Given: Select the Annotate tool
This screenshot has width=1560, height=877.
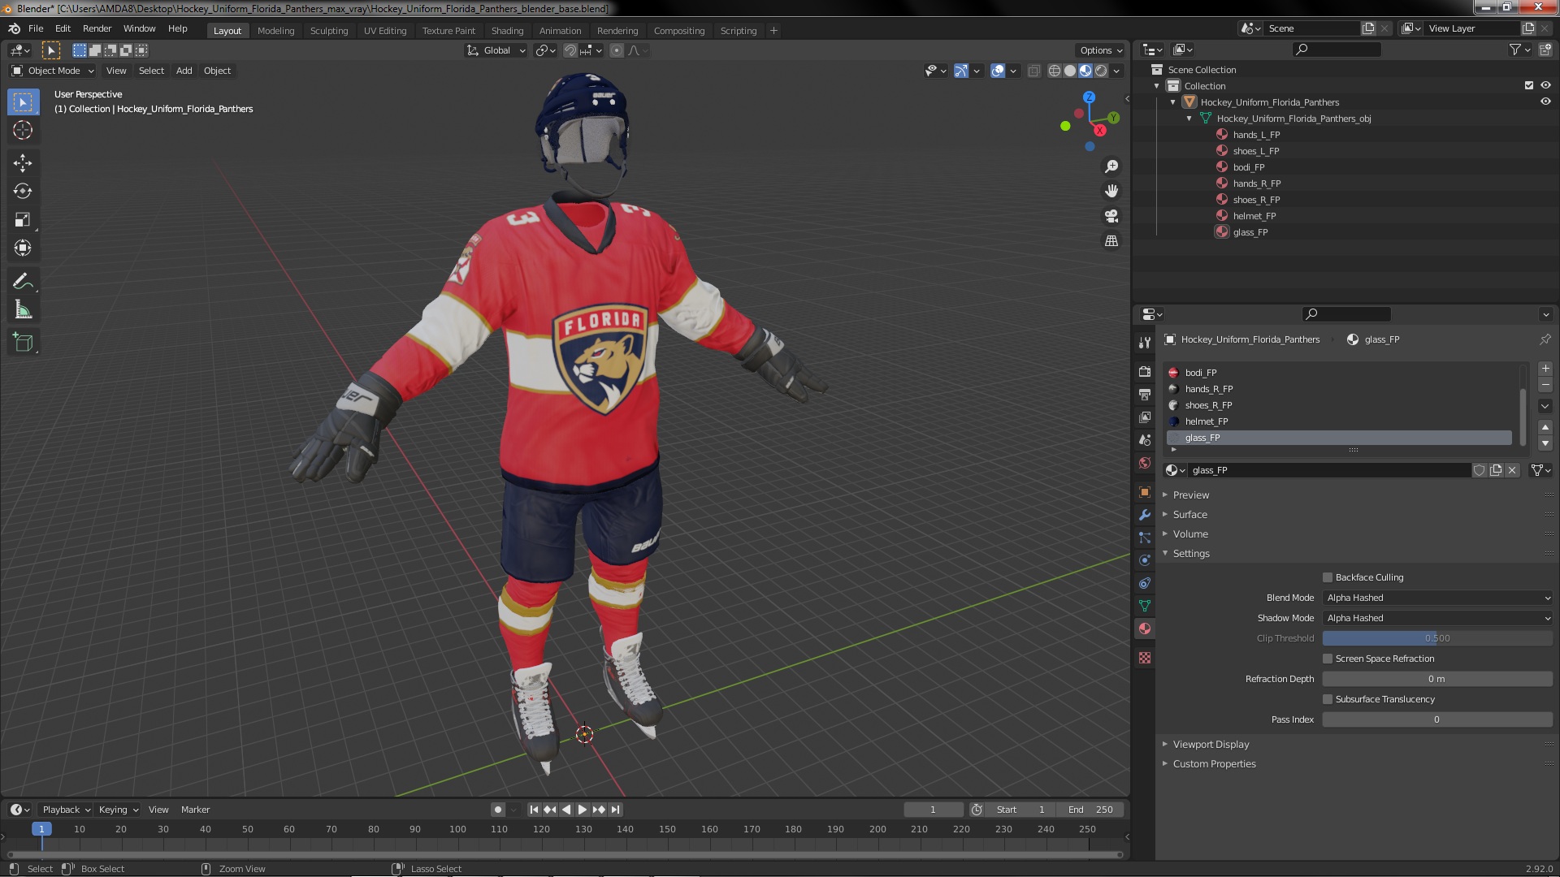Looking at the screenshot, I should pos(23,282).
